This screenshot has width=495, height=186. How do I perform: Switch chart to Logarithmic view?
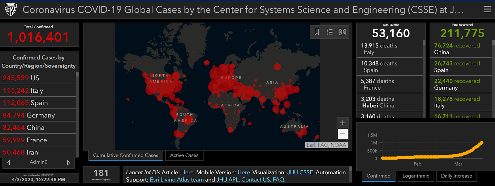[415, 176]
